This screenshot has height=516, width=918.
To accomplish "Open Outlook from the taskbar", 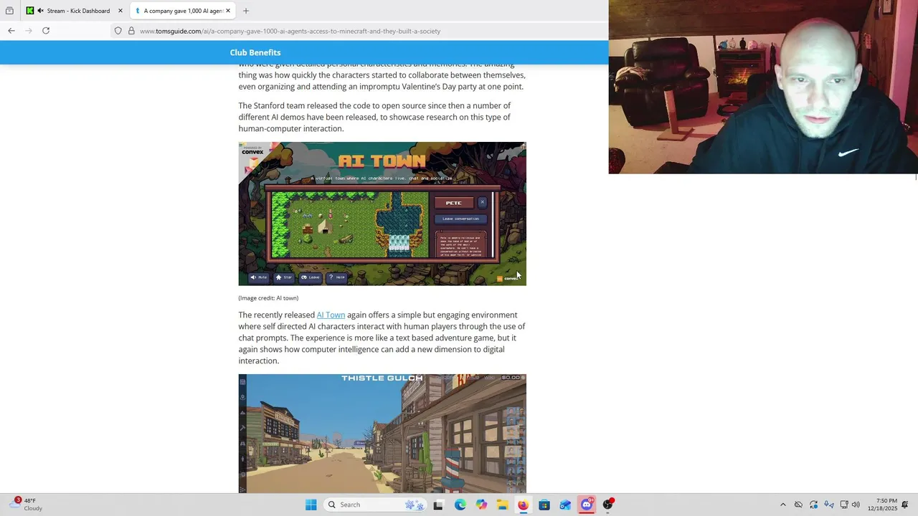I will [565, 505].
